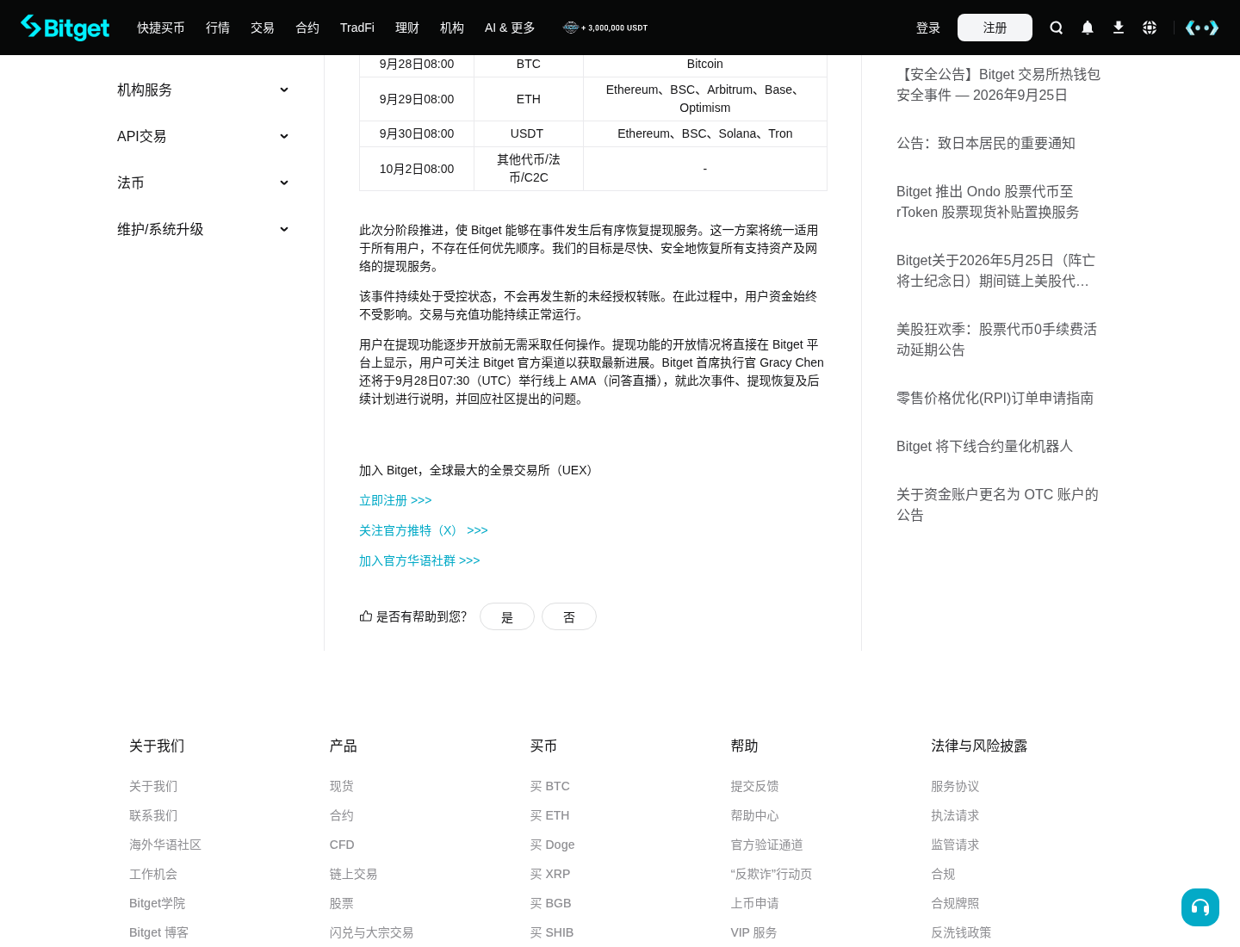The width and height of the screenshot is (1240, 947).
Task: Open 致日本居民的重要通知 article
Action: pos(986,143)
